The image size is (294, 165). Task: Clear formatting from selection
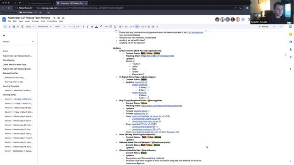click(x=157, y=27)
